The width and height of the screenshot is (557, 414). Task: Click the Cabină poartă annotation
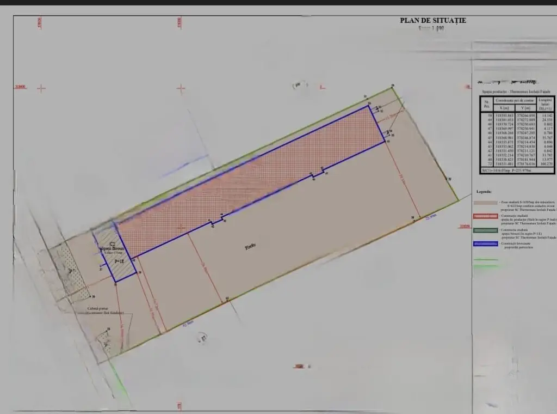[98, 309]
